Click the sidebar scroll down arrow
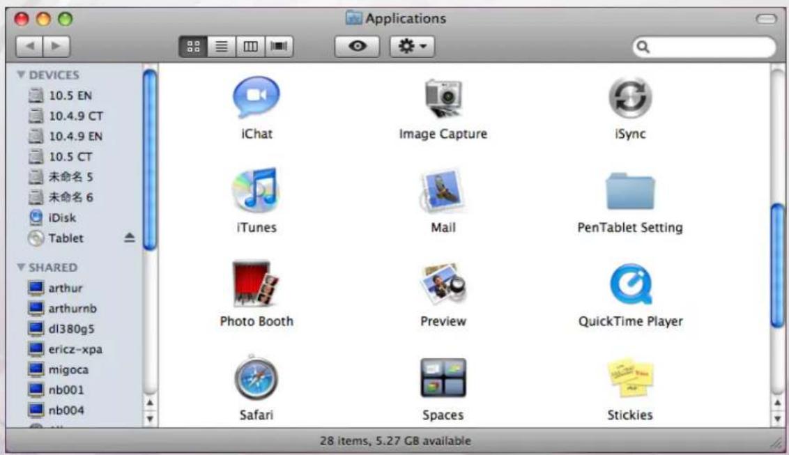The width and height of the screenshot is (789, 455). point(150,418)
